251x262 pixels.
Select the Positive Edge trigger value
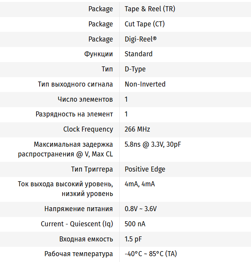tap(145, 169)
